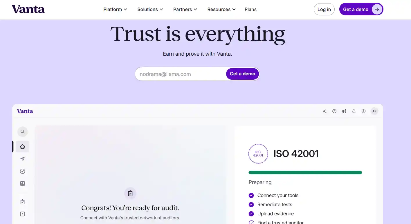The width and height of the screenshot is (411, 224).
Task: Click the exclamation alert sidebar icon
Action: pyautogui.click(x=22, y=214)
